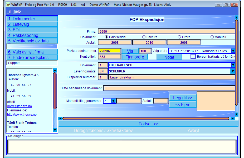244x158 pixels.
Task: Open 1 Dokumenter in sidebar
Action: 32,19
